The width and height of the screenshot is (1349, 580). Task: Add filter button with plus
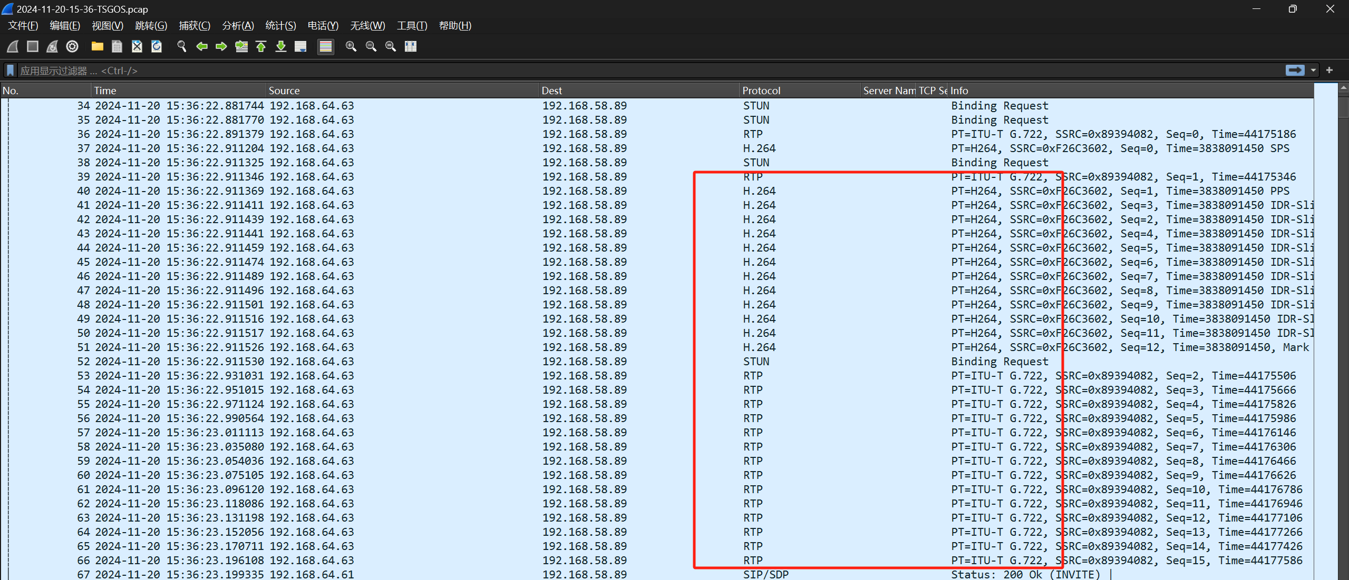coord(1329,71)
